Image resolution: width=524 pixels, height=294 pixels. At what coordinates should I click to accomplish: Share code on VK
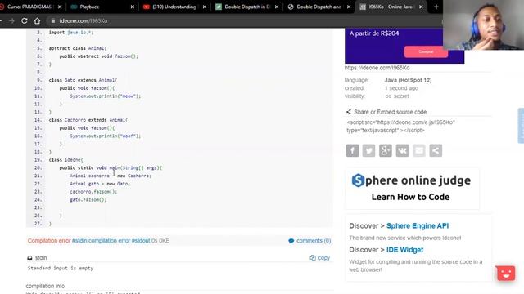(402, 150)
